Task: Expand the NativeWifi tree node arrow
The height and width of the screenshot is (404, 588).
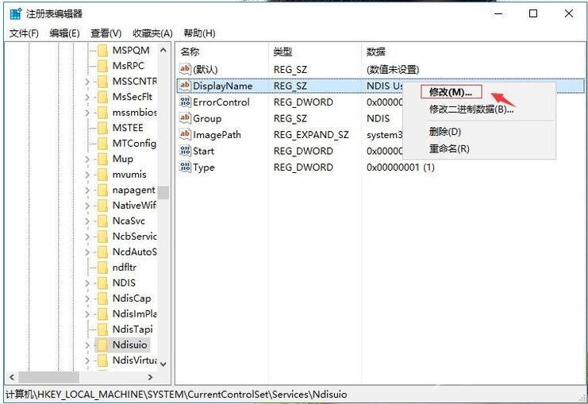Action: [87, 206]
